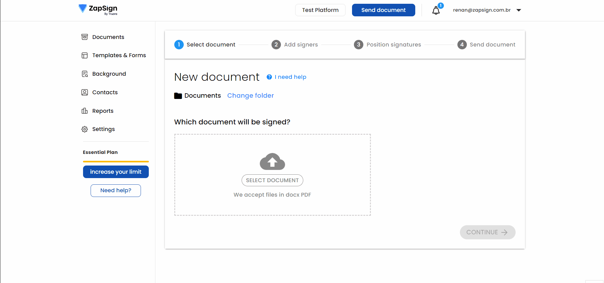Click the upload cloud icon
This screenshot has width=604, height=283.
272,161
